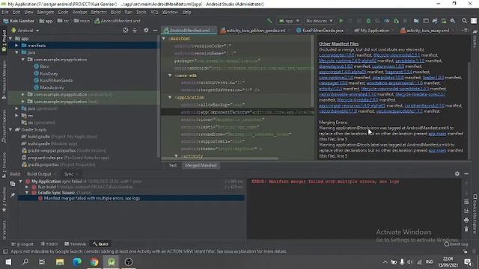479x269 pixels.
Task: Hide the Project panel with minus icon
Action: 155,31
